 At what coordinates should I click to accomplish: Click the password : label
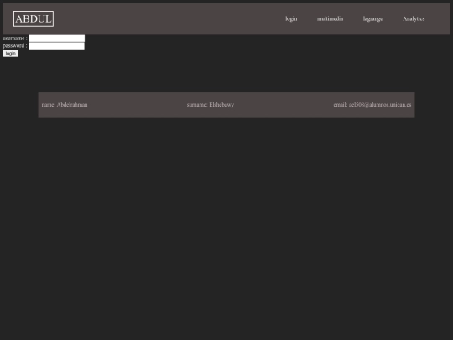point(15,46)
